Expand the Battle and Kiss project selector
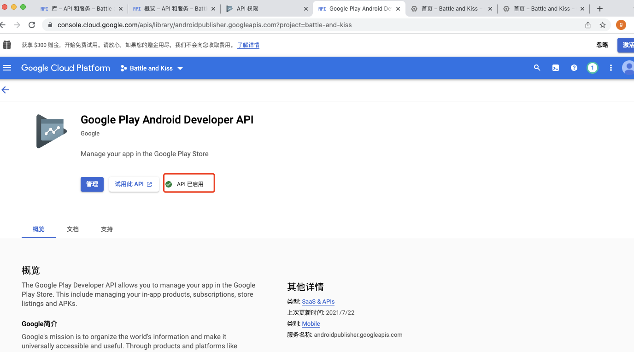Image resolution: width=634 pixels, height=352 pixels. (152, 68)
